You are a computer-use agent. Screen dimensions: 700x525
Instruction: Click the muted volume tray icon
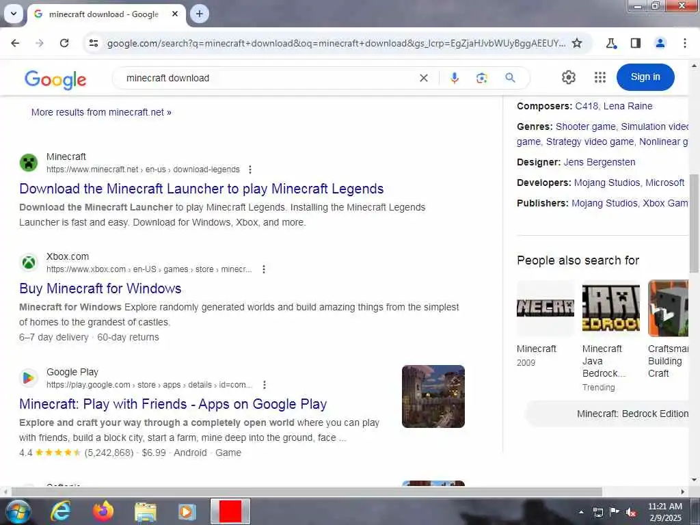631,512
